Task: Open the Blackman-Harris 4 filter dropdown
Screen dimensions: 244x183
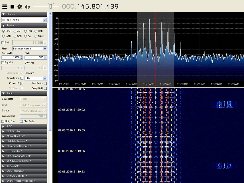Action: click(30, 49)
